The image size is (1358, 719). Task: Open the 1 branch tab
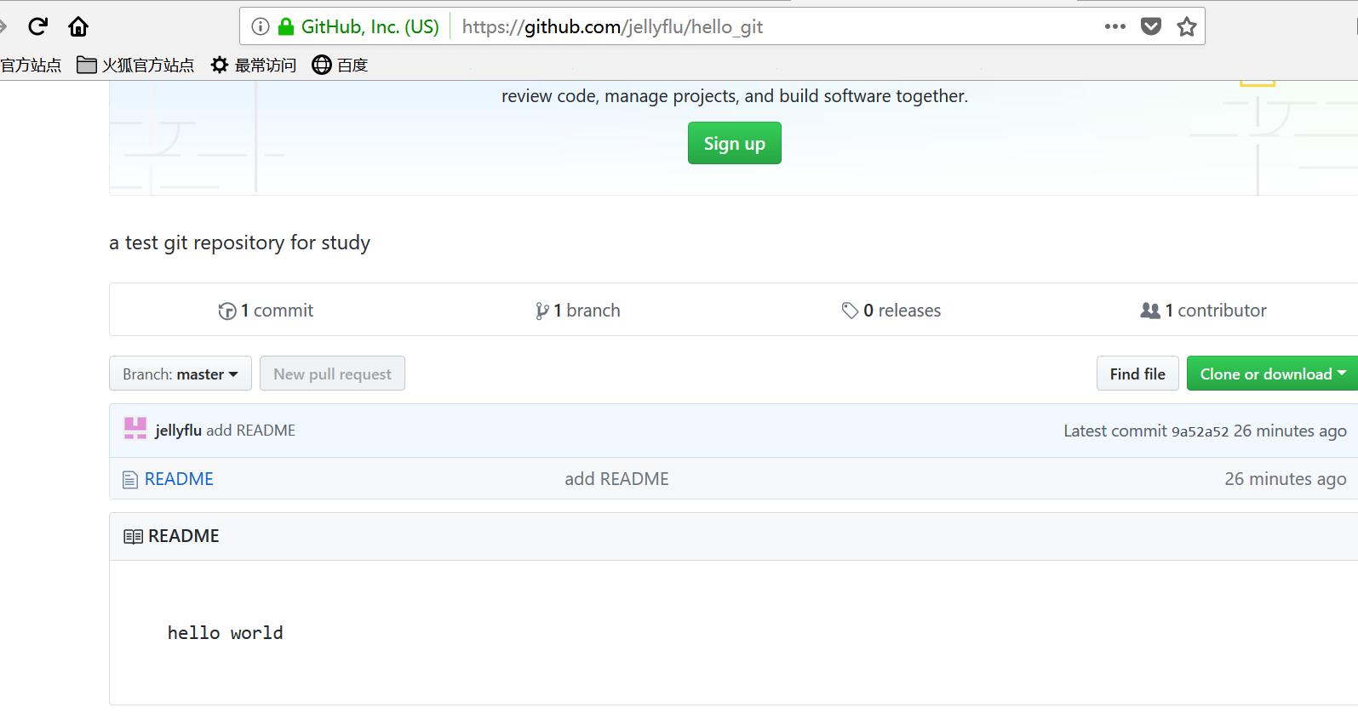coord(578,311)
